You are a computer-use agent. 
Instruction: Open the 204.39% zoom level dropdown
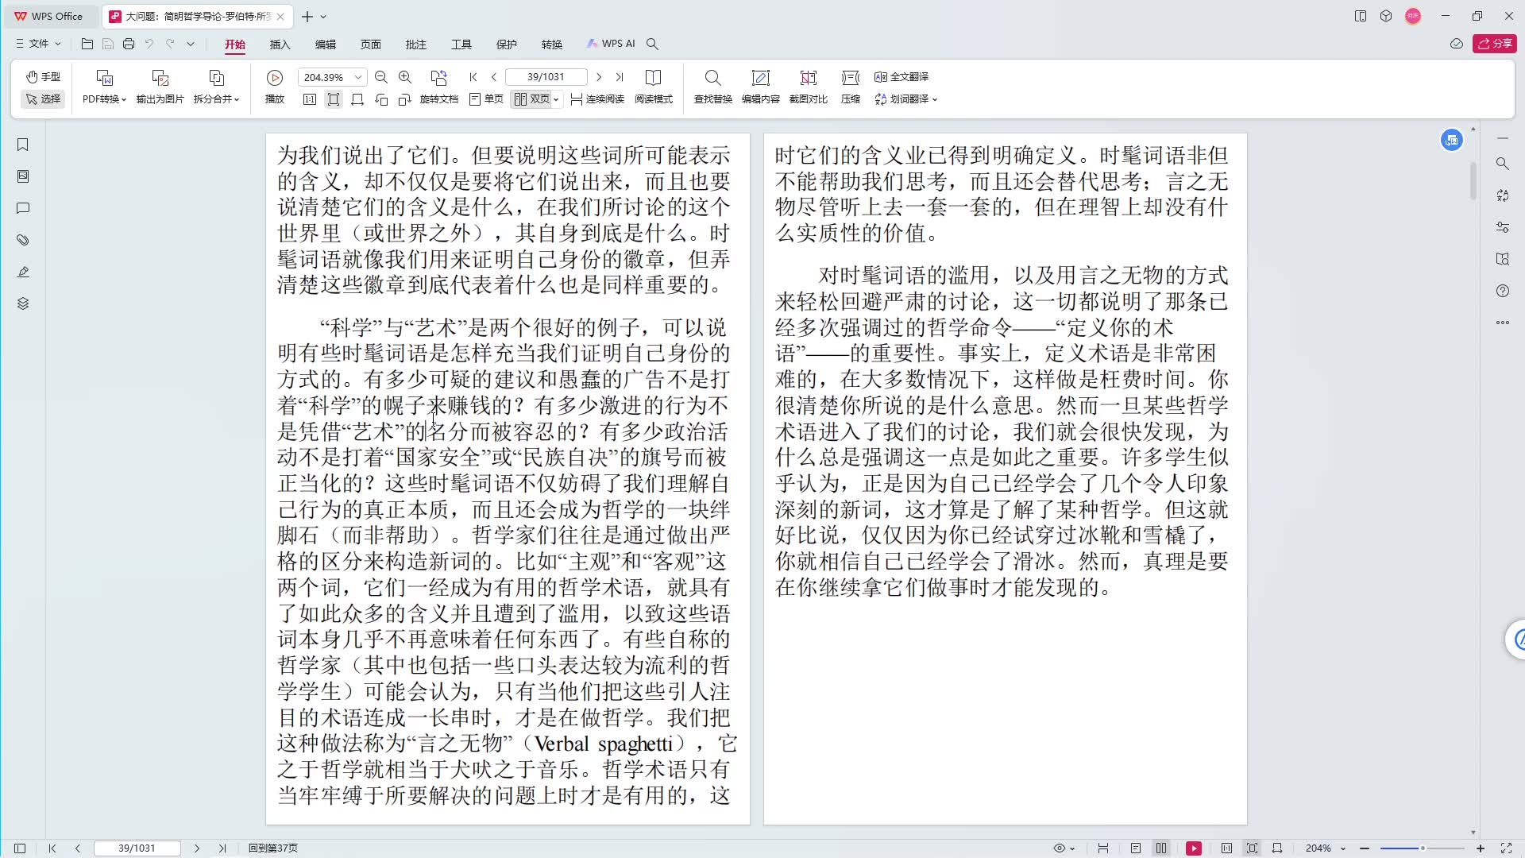point(358,77)
